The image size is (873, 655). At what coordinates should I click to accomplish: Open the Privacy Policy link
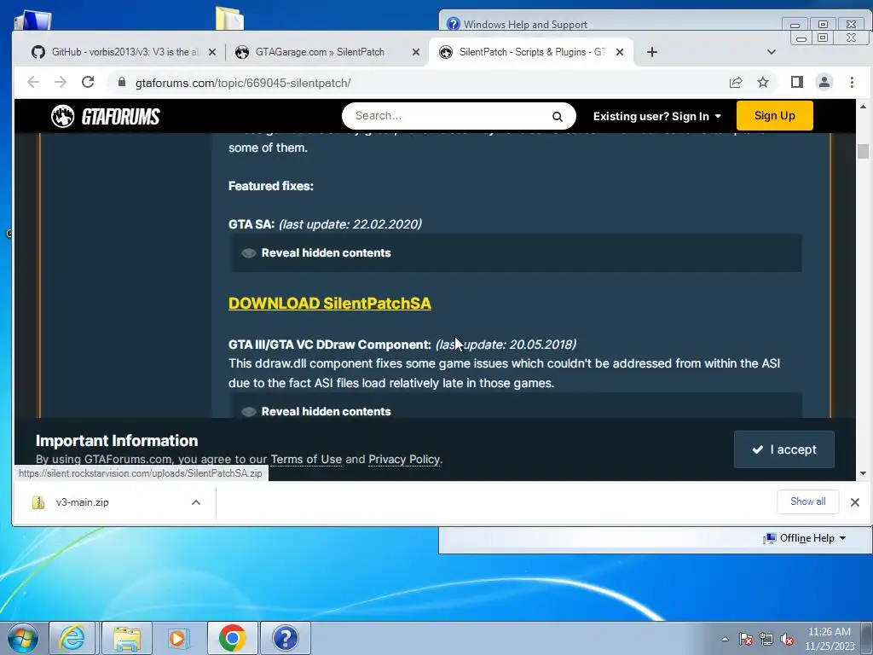pos(404,460)
